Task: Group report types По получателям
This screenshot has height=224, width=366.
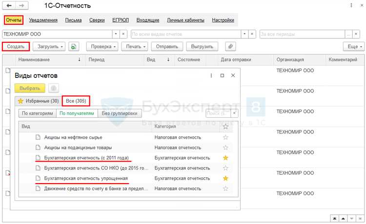Action: 77,113
